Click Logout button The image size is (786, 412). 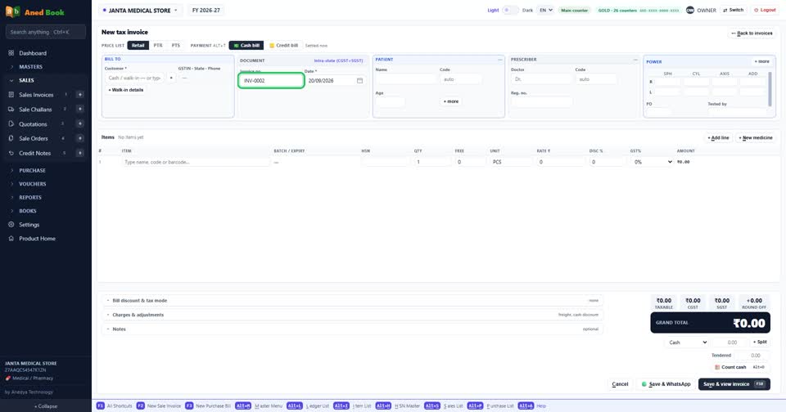(765, 10)
